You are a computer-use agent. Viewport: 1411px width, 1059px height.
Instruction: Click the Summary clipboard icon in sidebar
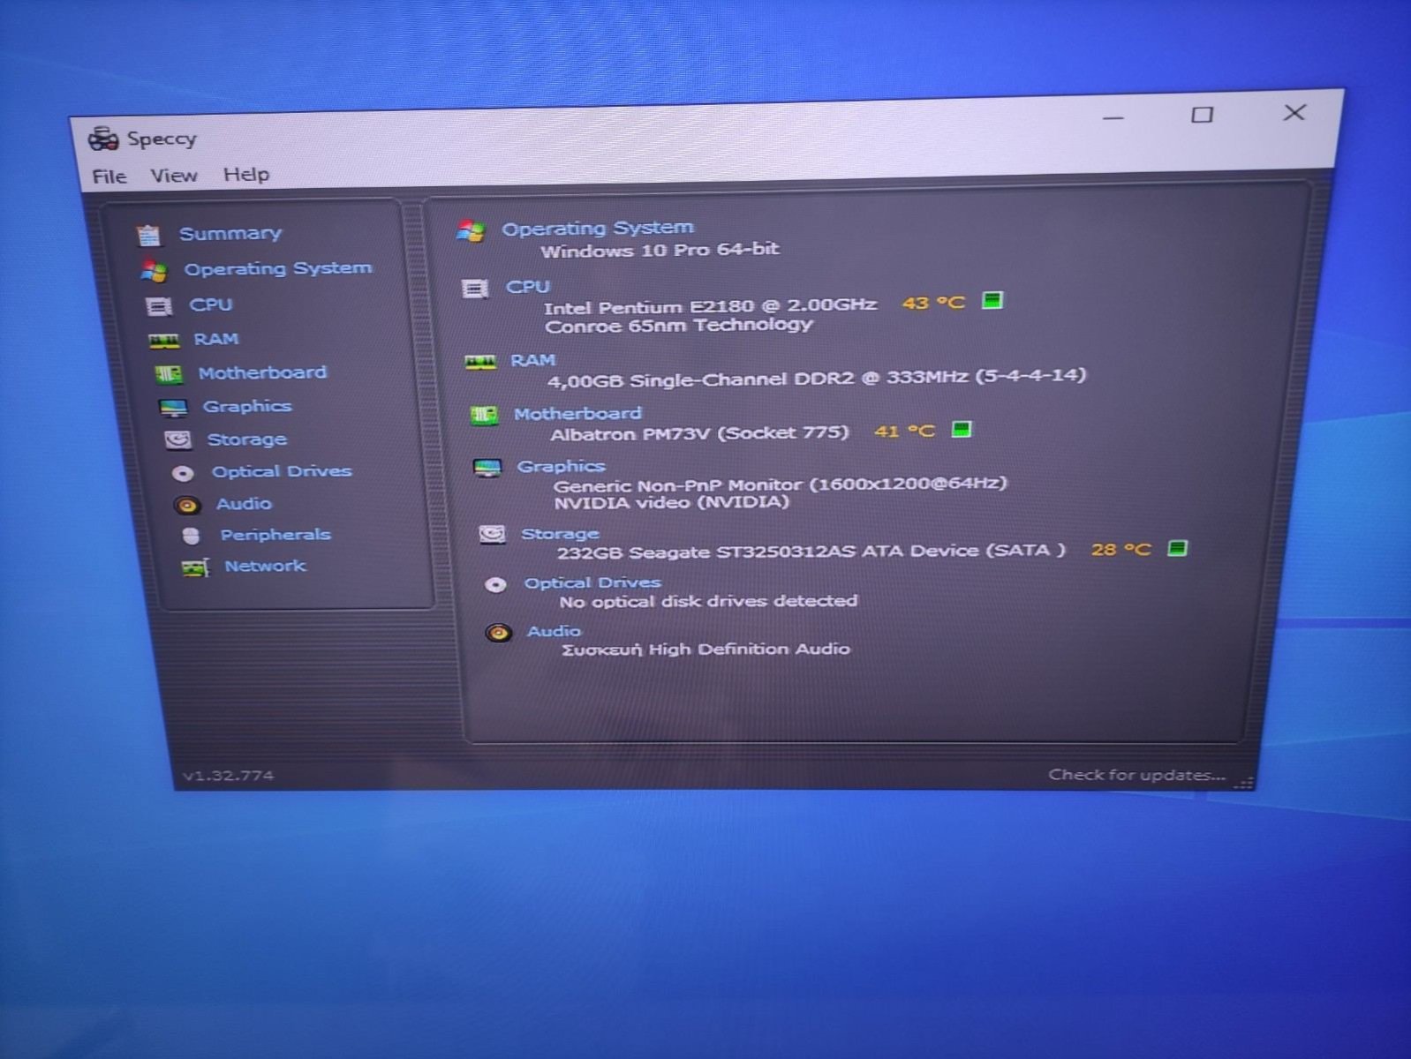coord(149,235)
